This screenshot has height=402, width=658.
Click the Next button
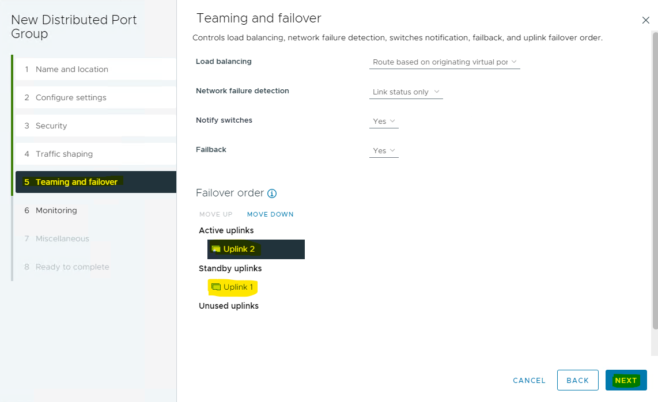coord(626,380)
